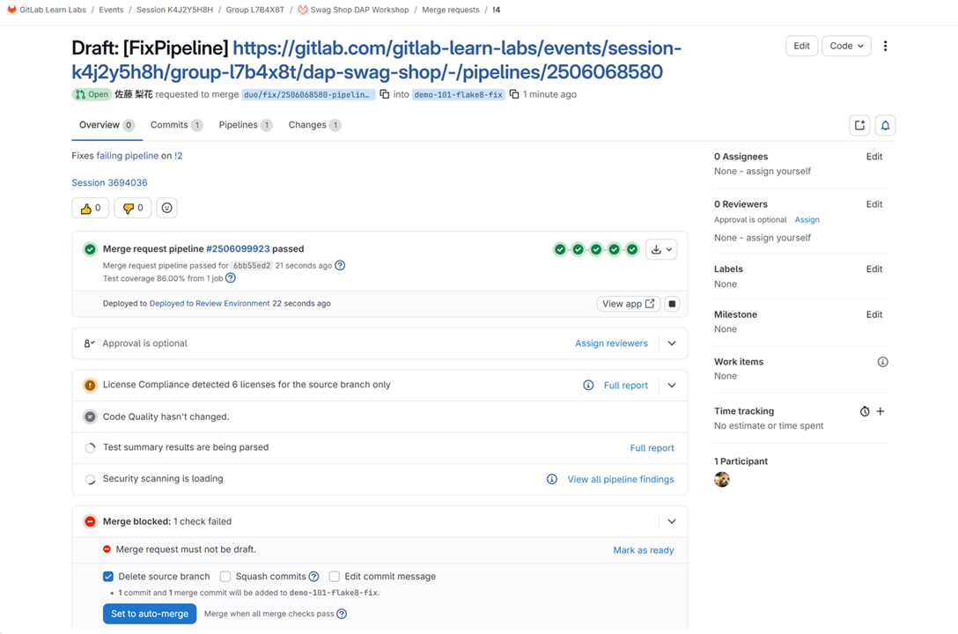This screenshot has width=958, height=634.
Task: Edit Labels in sidebar
Action: click(x=874, y=269)
